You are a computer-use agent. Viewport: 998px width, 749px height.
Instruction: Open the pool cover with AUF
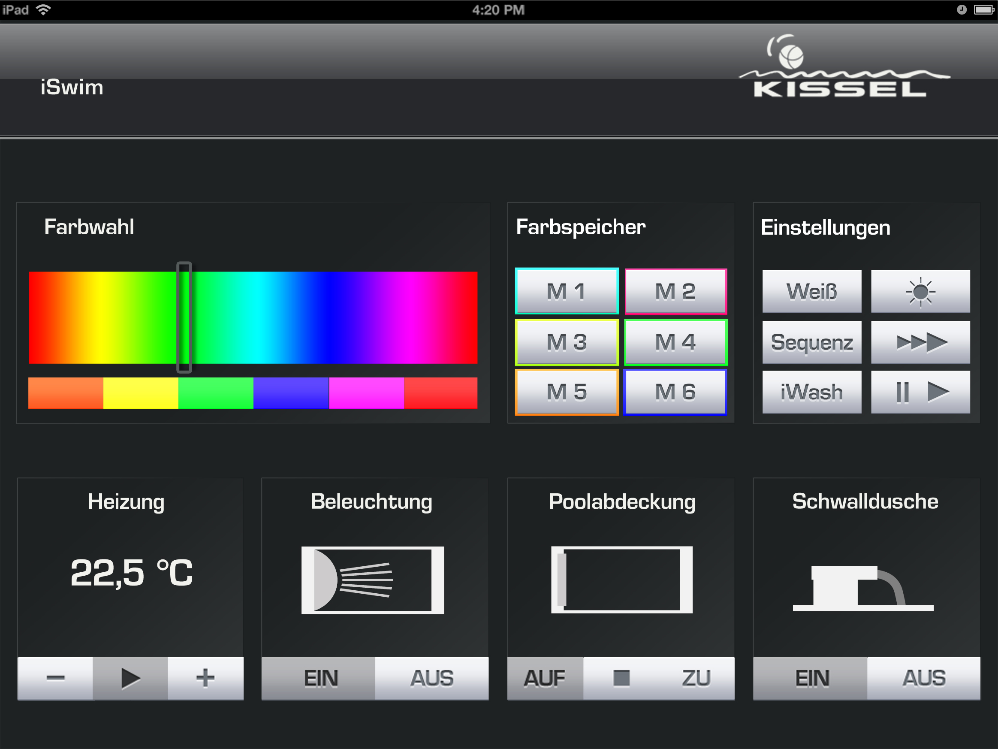[x=545, y=678]
